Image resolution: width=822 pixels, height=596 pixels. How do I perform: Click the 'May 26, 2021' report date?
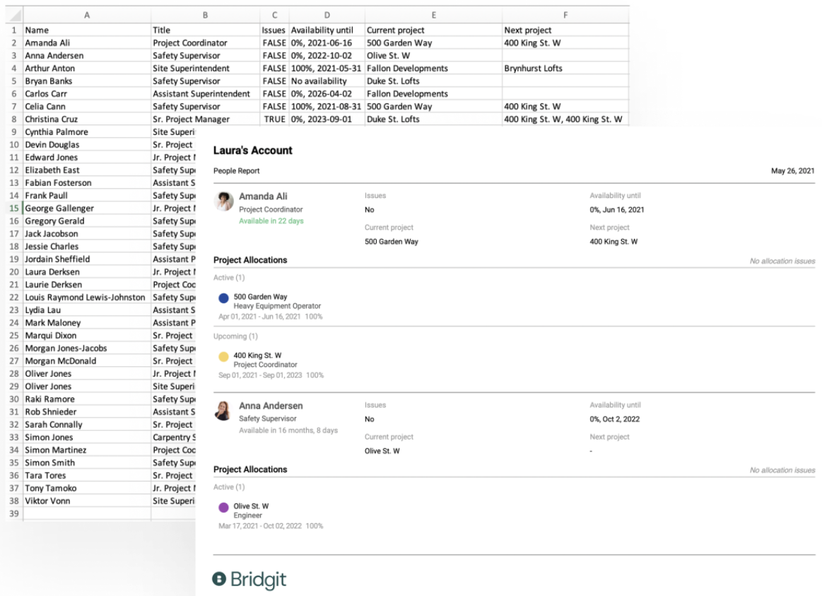792,171
